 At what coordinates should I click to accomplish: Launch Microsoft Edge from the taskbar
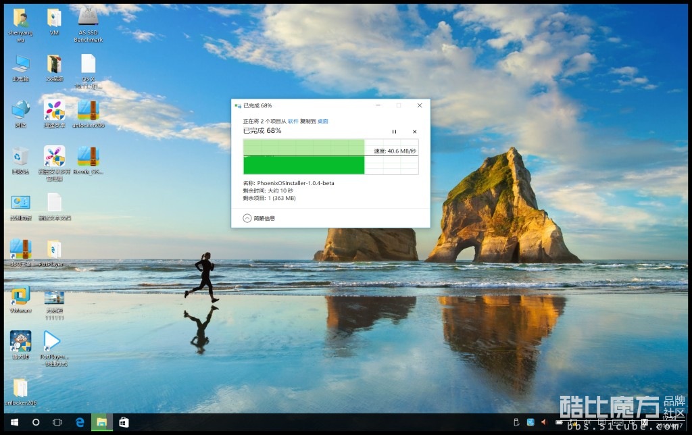coord(79,422)
